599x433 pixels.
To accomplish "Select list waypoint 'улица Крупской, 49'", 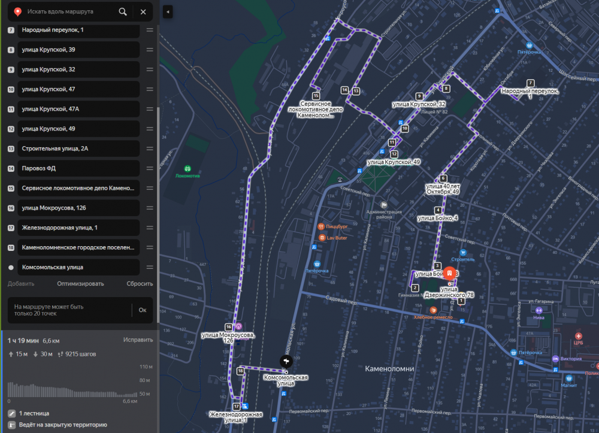I will pyautogui.click(x=78, y=129).
